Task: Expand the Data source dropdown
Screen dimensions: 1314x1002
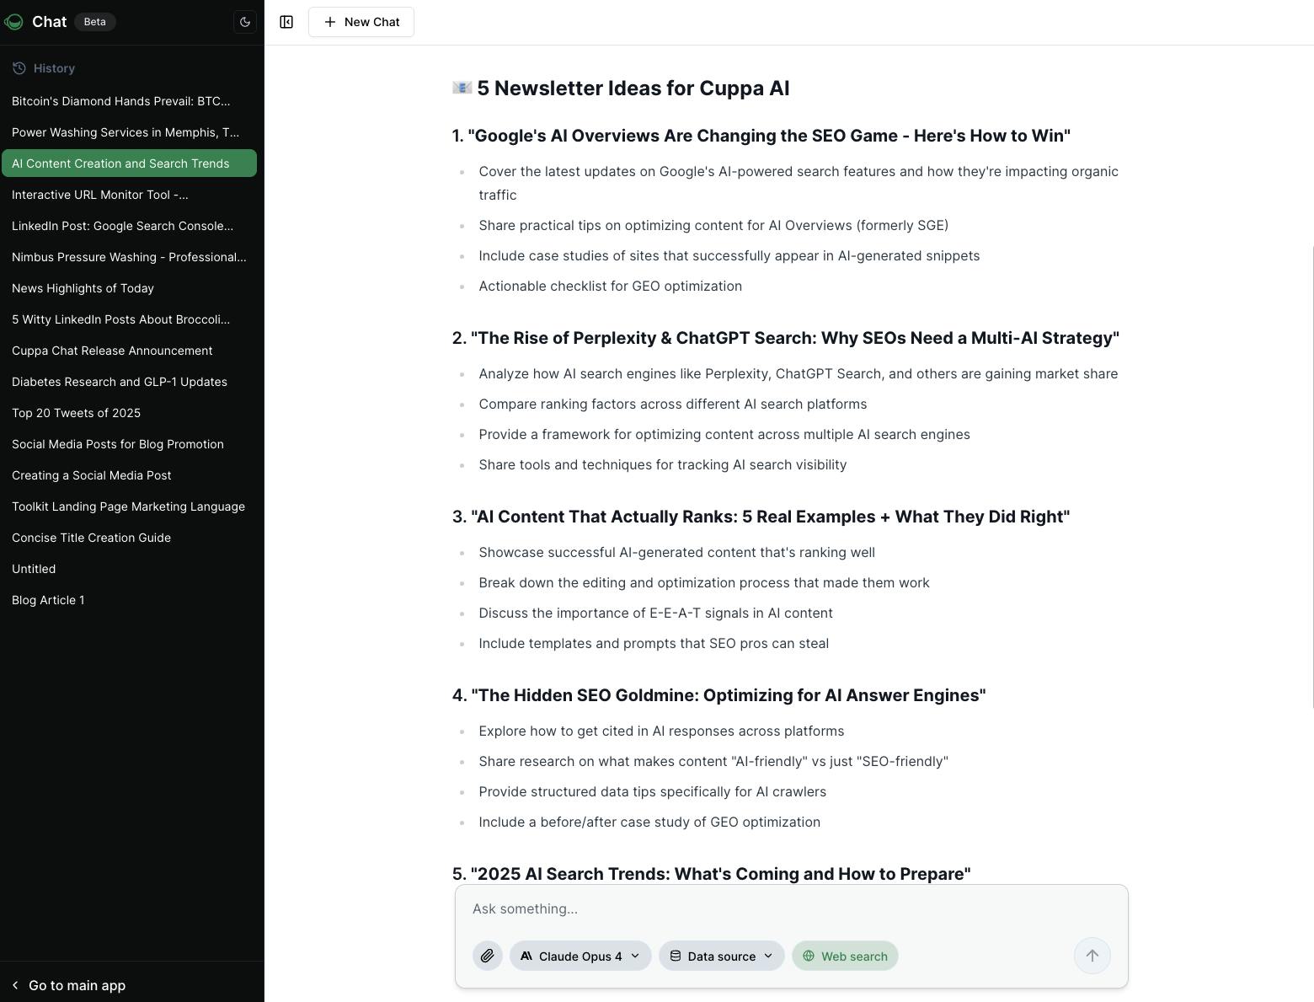Action: pyautogui.click(x=721, y=956)
